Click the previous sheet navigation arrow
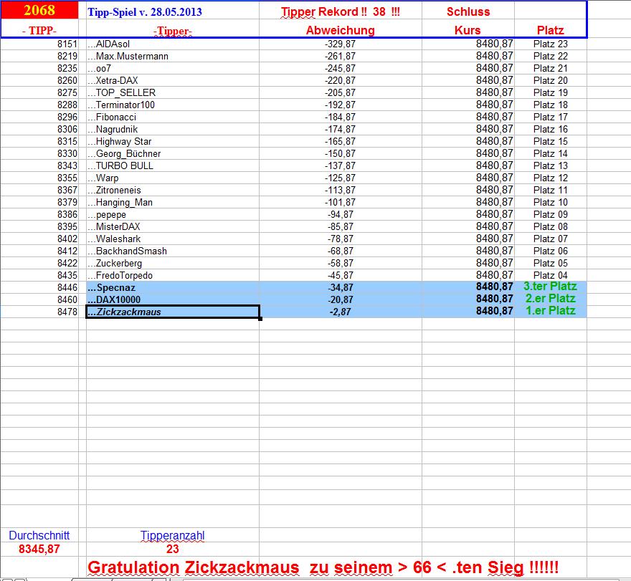The image size is (631, 581). click(x=10, y=578)
